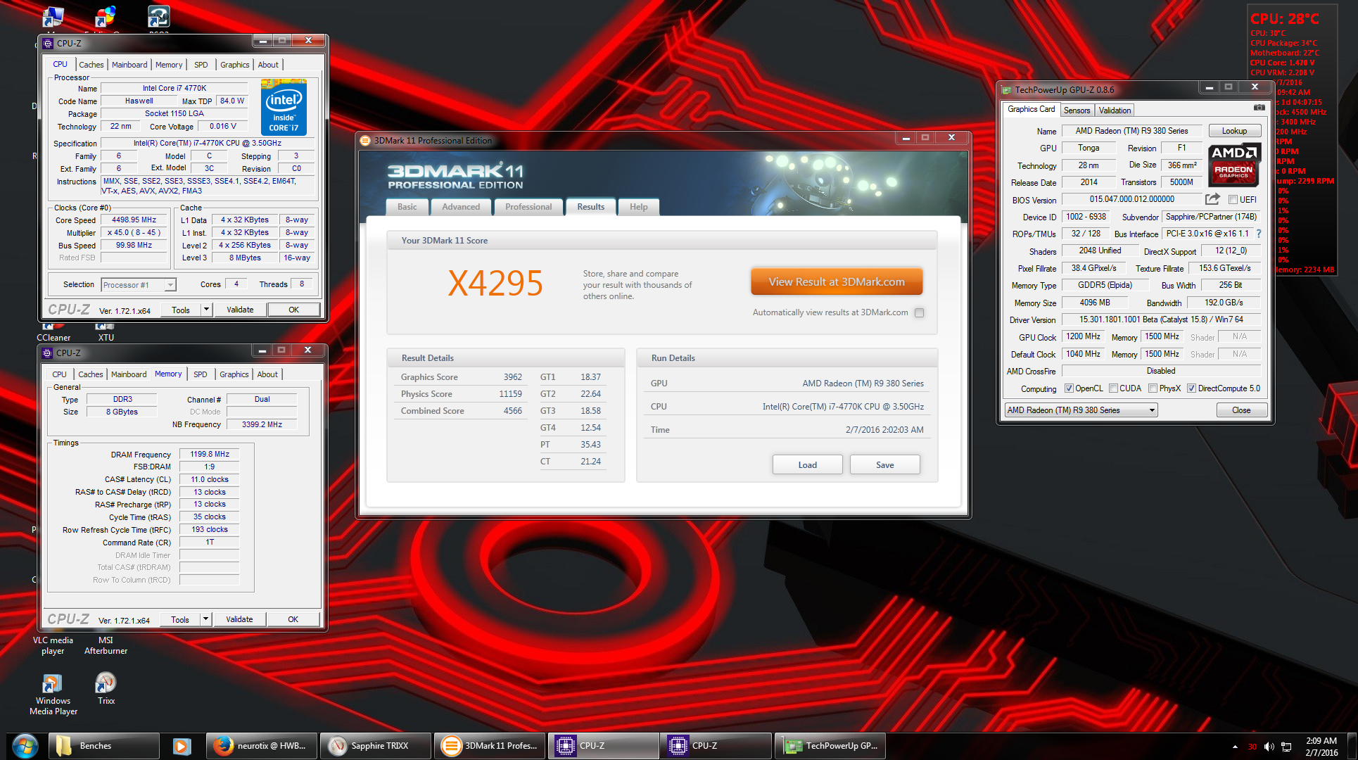Image resolution: width=1358 pixels, height=760 pixels.
Task: Open the Advanced tab in 3DMark 11
Action: point(461,207)
